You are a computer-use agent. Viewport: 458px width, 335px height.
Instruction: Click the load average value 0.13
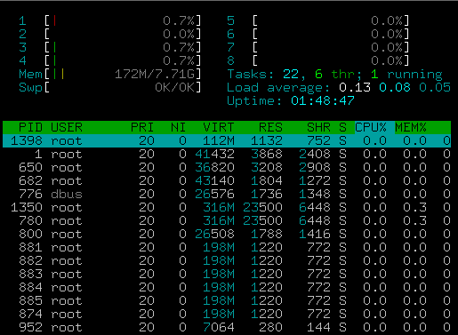(355, 87)
